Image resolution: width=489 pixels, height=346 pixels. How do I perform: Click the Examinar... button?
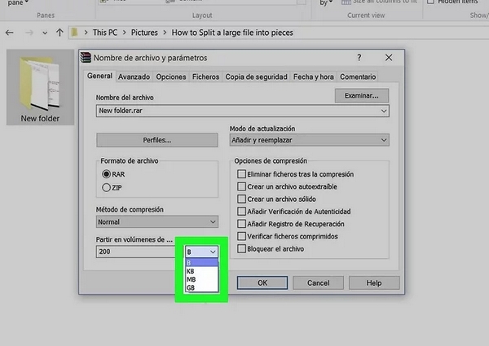tap(361, 96)
